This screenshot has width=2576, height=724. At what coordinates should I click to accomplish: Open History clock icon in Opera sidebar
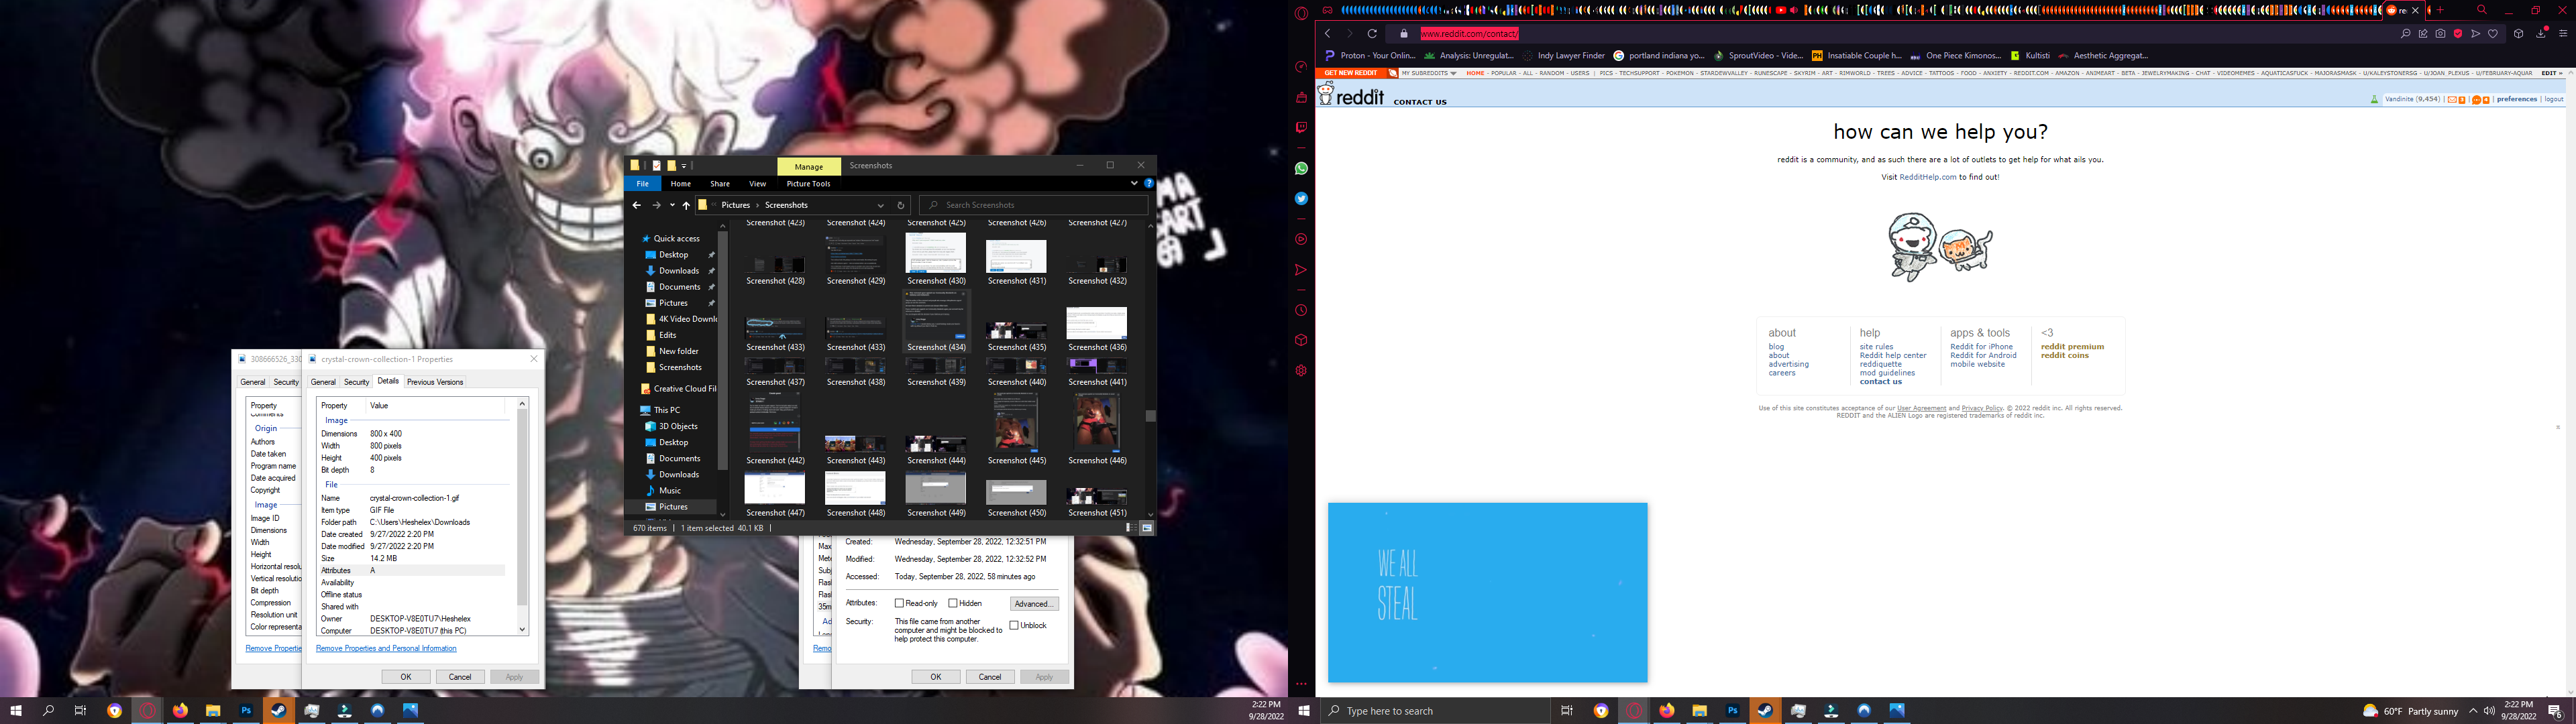click(x=1301, y=310)
